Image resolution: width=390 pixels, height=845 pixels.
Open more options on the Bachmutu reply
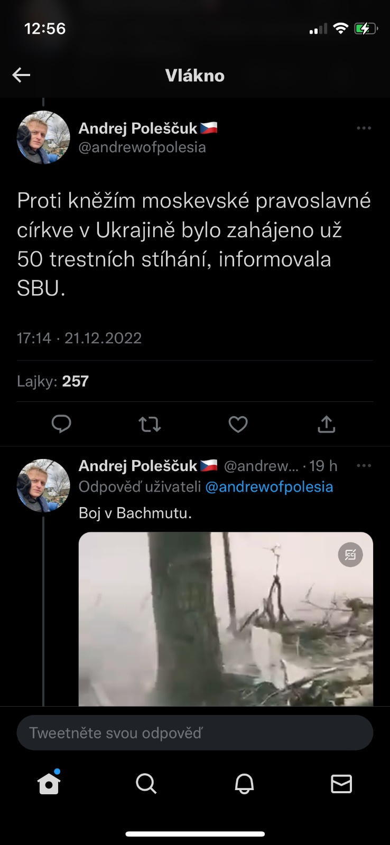point(364,466)
